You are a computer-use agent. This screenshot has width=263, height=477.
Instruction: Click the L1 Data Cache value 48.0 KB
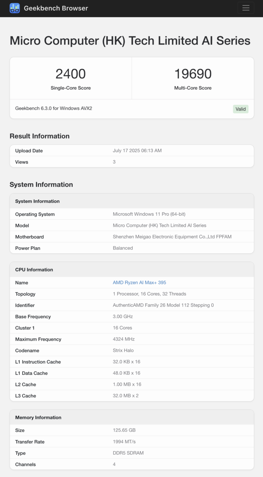click(127, 373)
